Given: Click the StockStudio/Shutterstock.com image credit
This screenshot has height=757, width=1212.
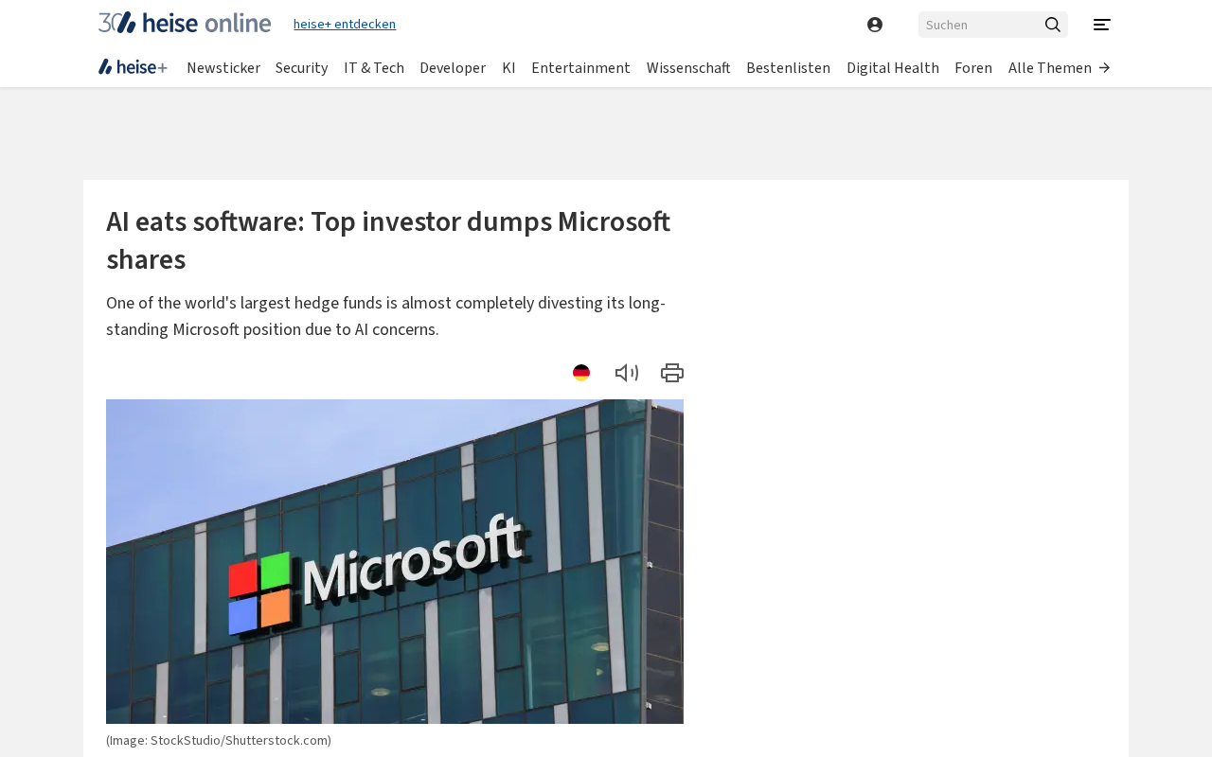Looking at the screenshot, I should [219, 740].
